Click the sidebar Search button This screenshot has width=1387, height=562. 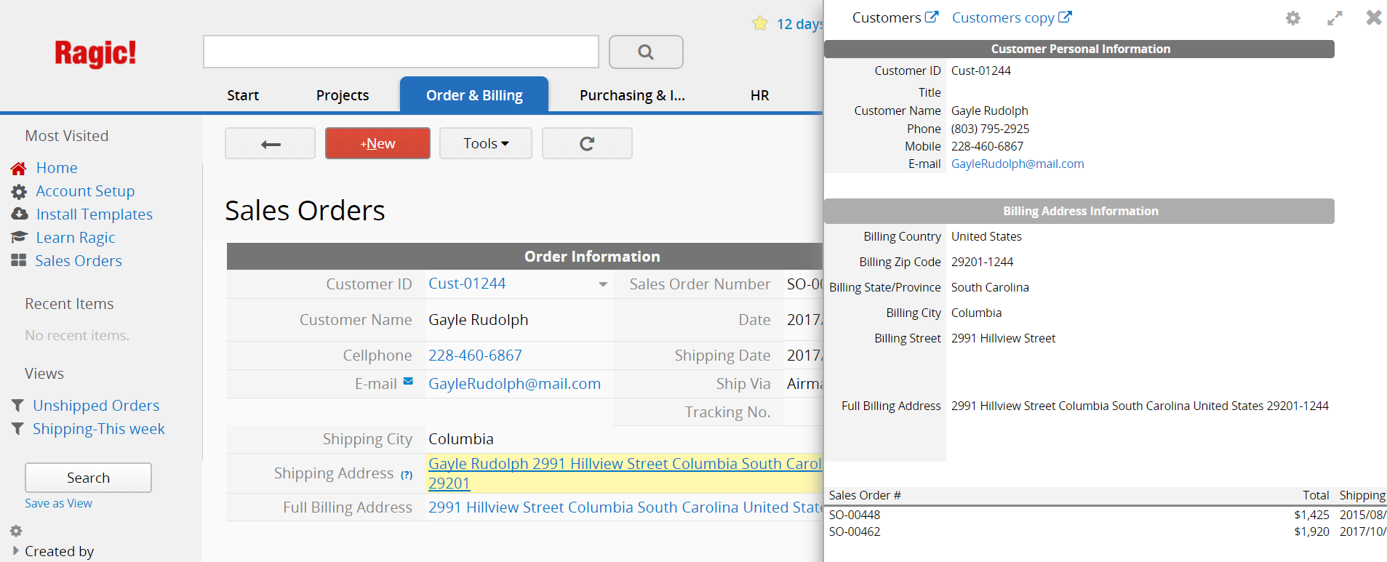[88, 478]
